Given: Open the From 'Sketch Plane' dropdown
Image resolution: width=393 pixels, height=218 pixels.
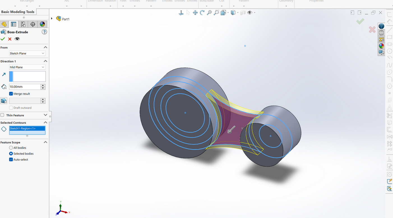Looking at the screenshot, I should coord(27,53).
